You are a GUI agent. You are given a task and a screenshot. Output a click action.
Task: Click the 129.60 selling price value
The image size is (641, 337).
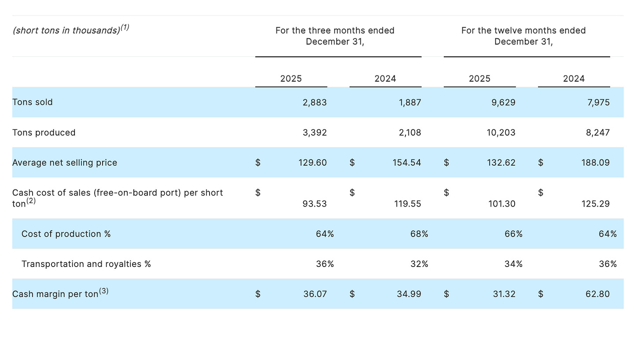coord(313,163)
